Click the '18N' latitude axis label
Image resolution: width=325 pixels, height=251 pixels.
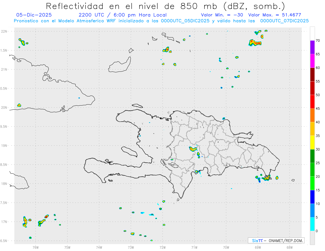pos(4,184)
